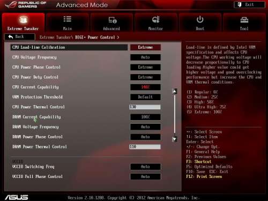Open CPU Voltage Frequency Auto dropdown
The width and height of the screenshot is (268, 201).
coord(145,57)
